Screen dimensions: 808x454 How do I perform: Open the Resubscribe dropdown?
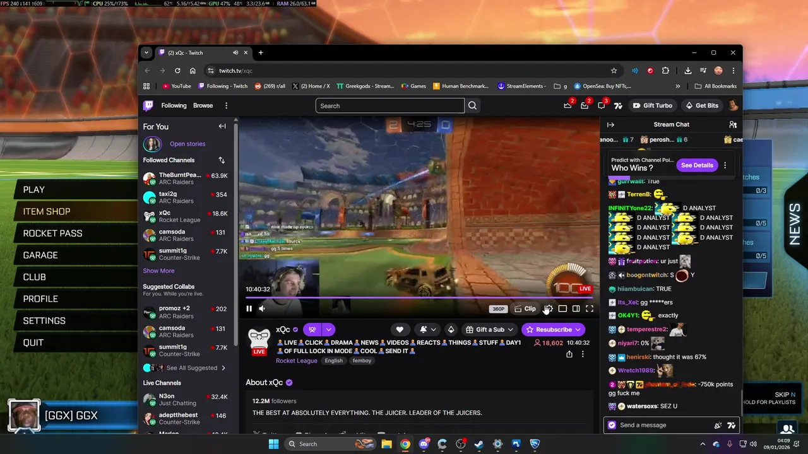click(x=553, y=329)
